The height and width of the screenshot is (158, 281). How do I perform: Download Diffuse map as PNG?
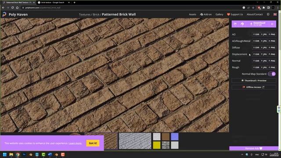tap(272, 47)
